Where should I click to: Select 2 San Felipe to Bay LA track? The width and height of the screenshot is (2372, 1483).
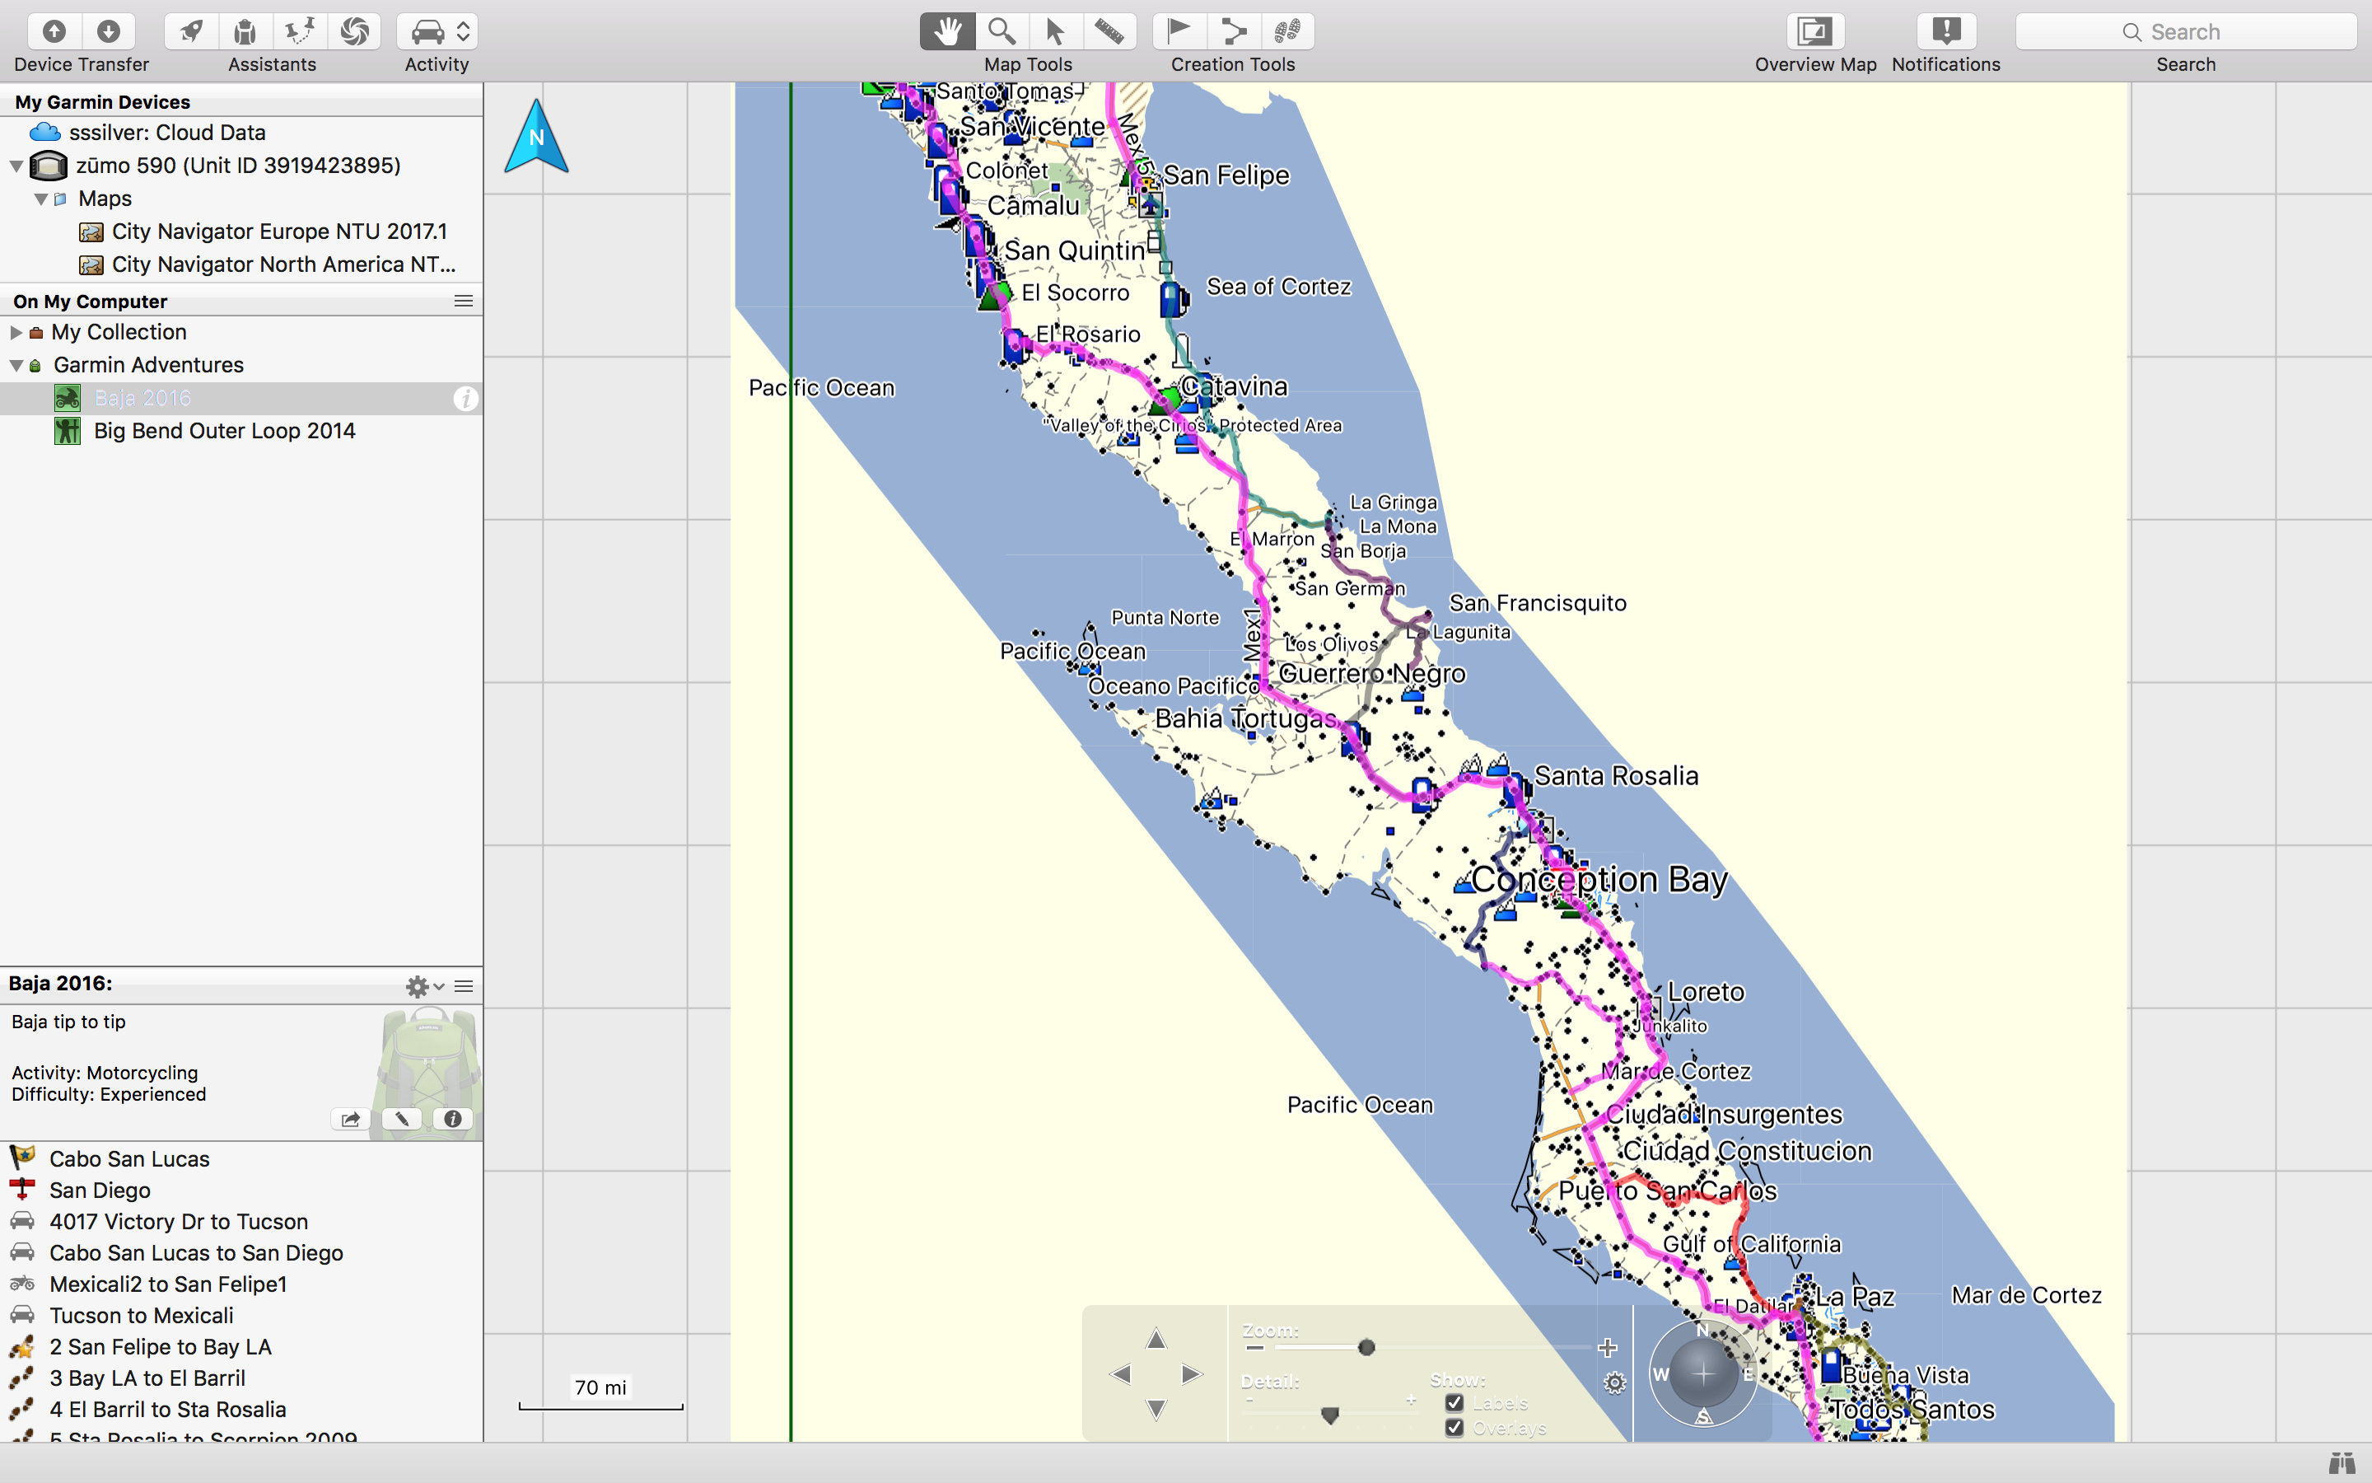(241, 1348)
